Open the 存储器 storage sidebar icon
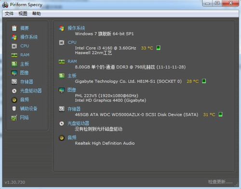The image size is (241, 189). coord(14,82)
